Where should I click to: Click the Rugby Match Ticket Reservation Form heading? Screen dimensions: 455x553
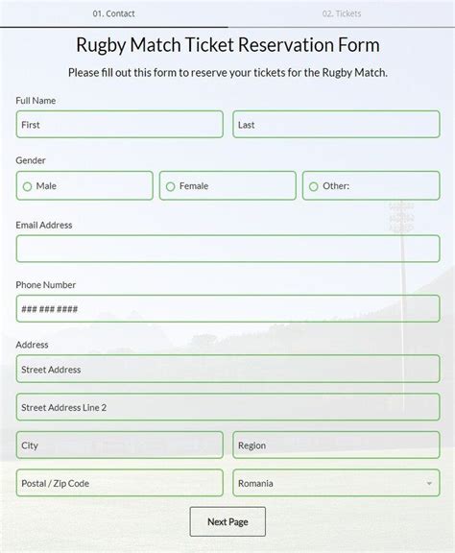pyautogui.click(x=227, y=45)
